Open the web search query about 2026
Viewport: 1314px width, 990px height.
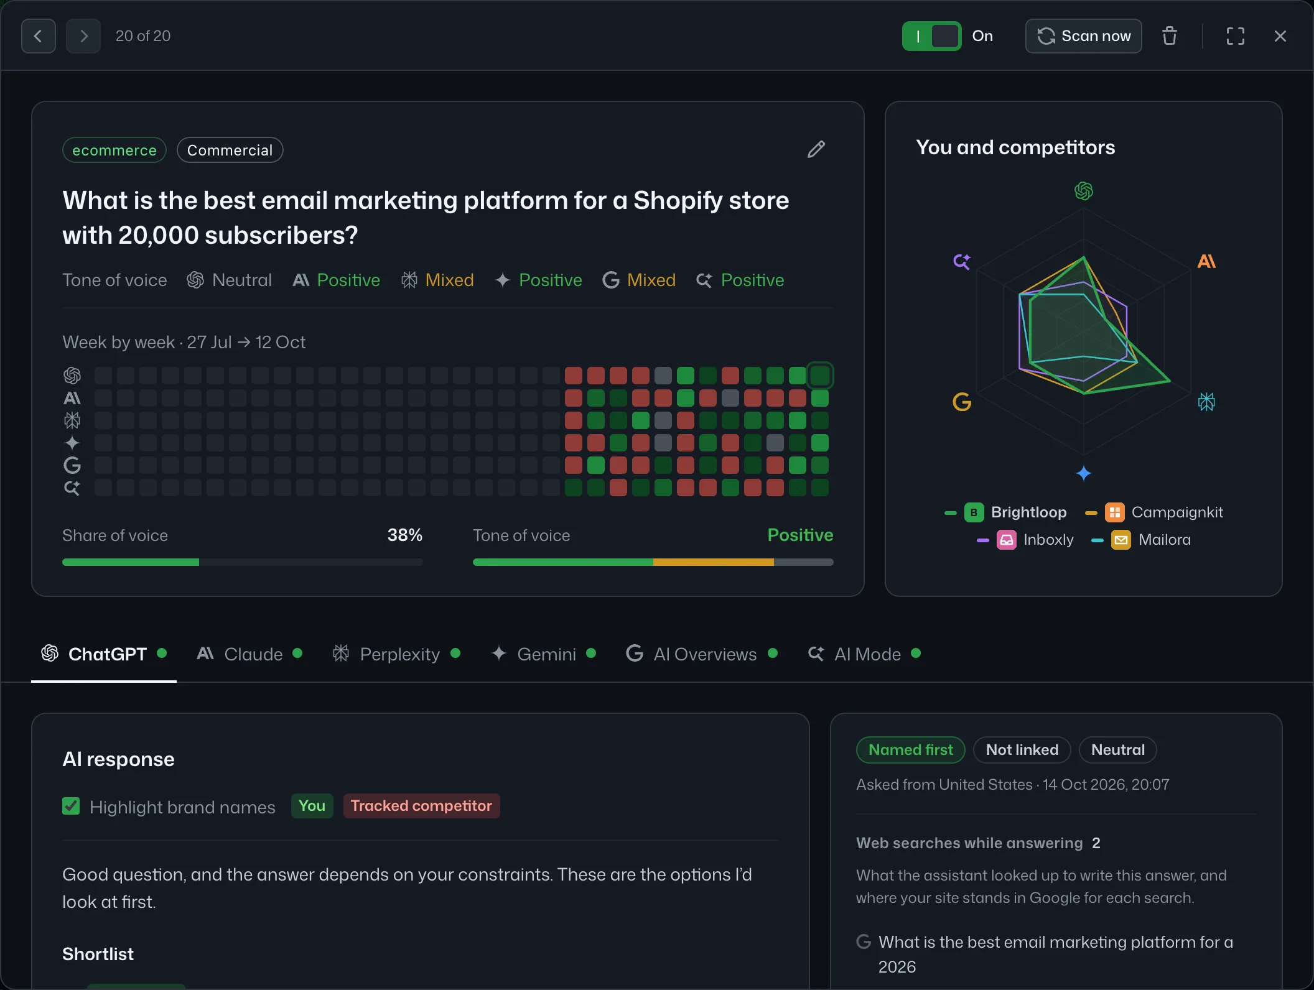pos(1056,954)
